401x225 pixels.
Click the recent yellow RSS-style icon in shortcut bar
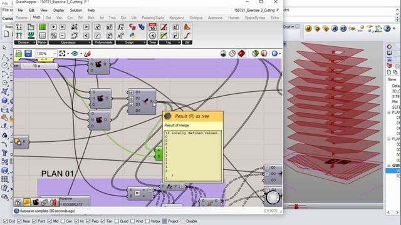[27, 202]
